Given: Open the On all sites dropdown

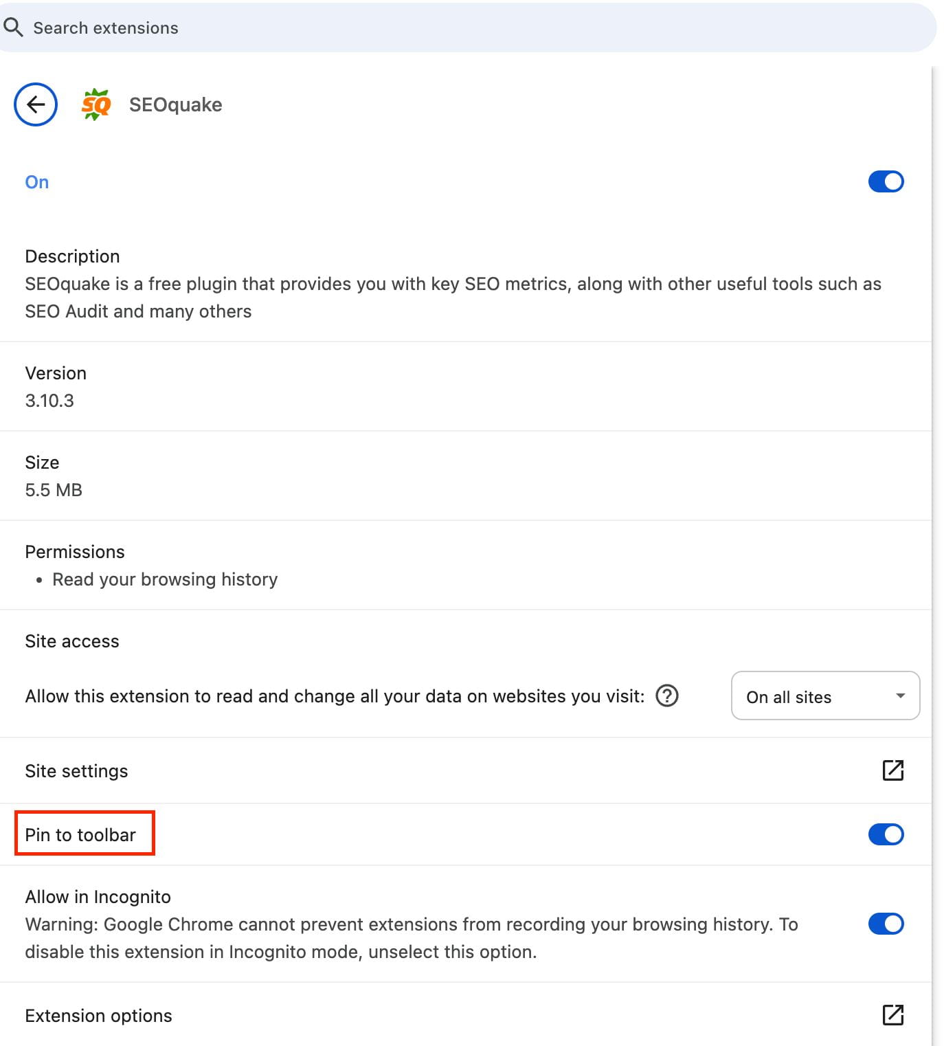Looking at the screenshot, I should point(825,696).
